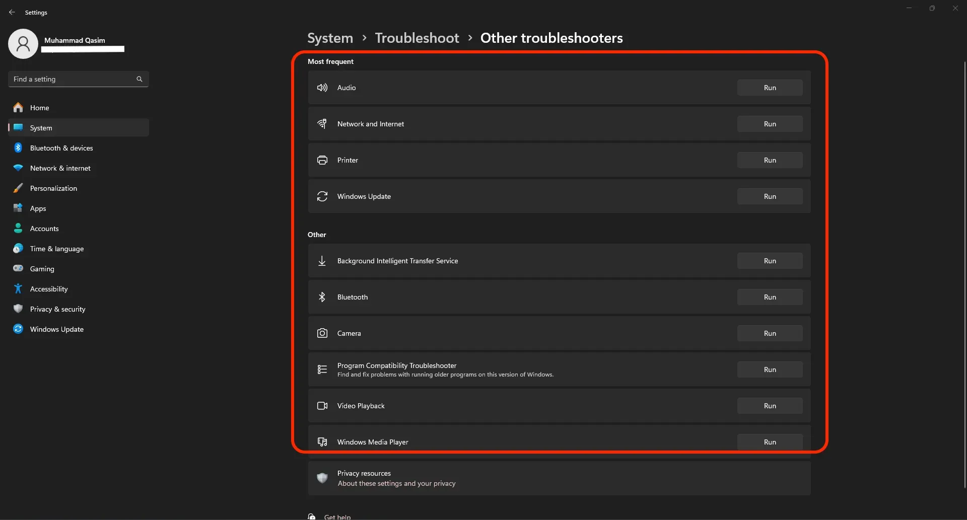
Task: Click the Find a setting search box
Action: tap(79, 79)
